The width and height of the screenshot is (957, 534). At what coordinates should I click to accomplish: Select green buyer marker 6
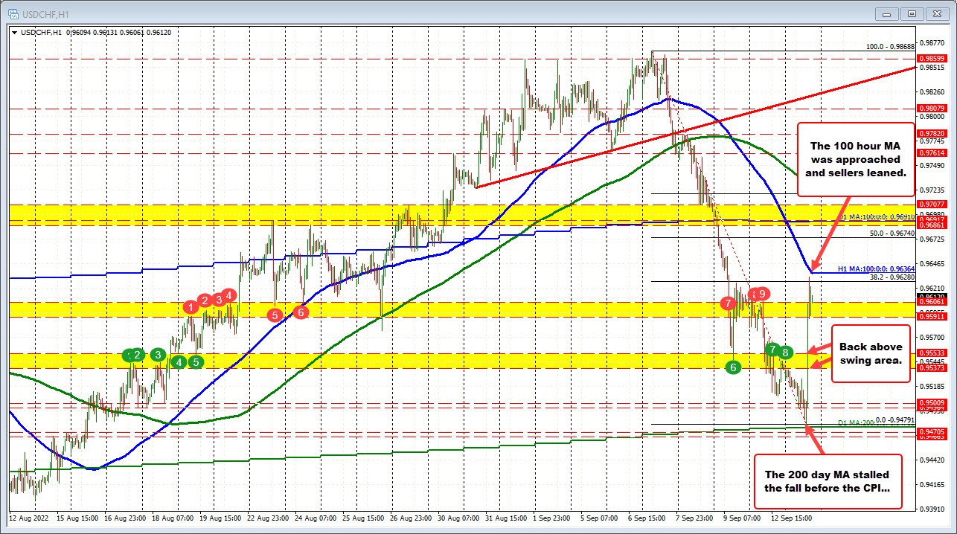[x=733, y=367]
